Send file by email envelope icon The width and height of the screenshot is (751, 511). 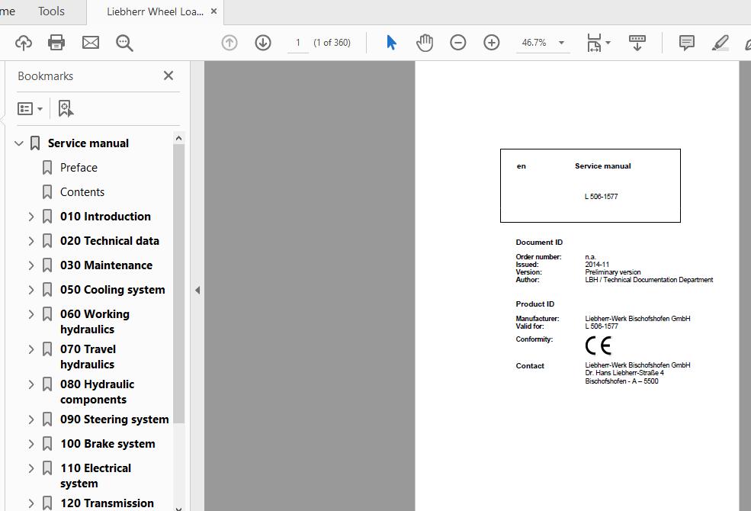pos(91,43)
